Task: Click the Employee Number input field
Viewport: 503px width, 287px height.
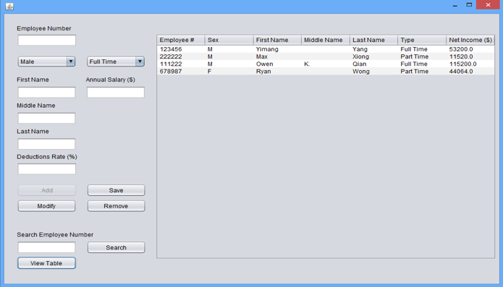Action: 47,40
